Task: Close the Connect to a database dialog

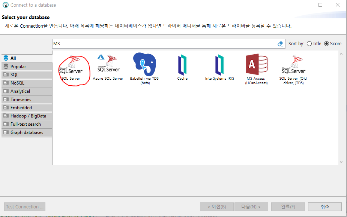Action: [x=338, y=5]
